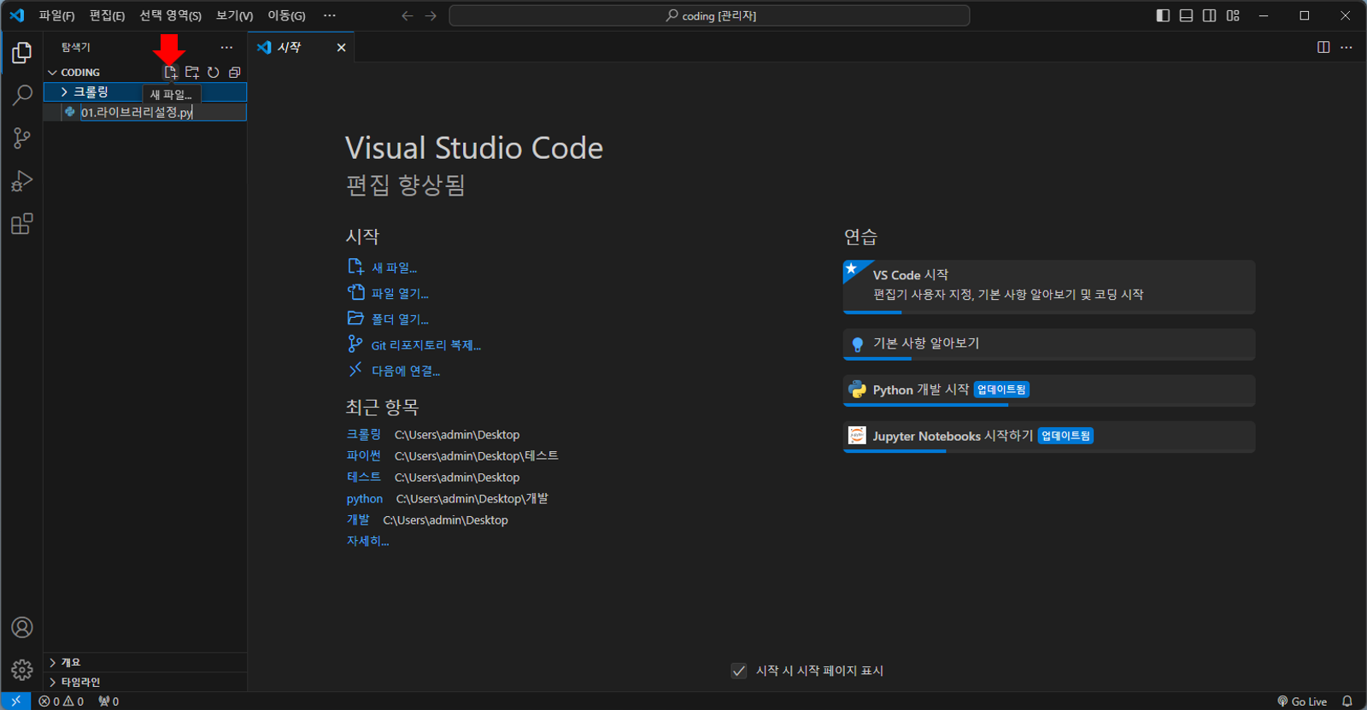Viewport: 1367px width, 710px height.
Task: Click the 새 파일... link
Action: (x=394, y=268)
